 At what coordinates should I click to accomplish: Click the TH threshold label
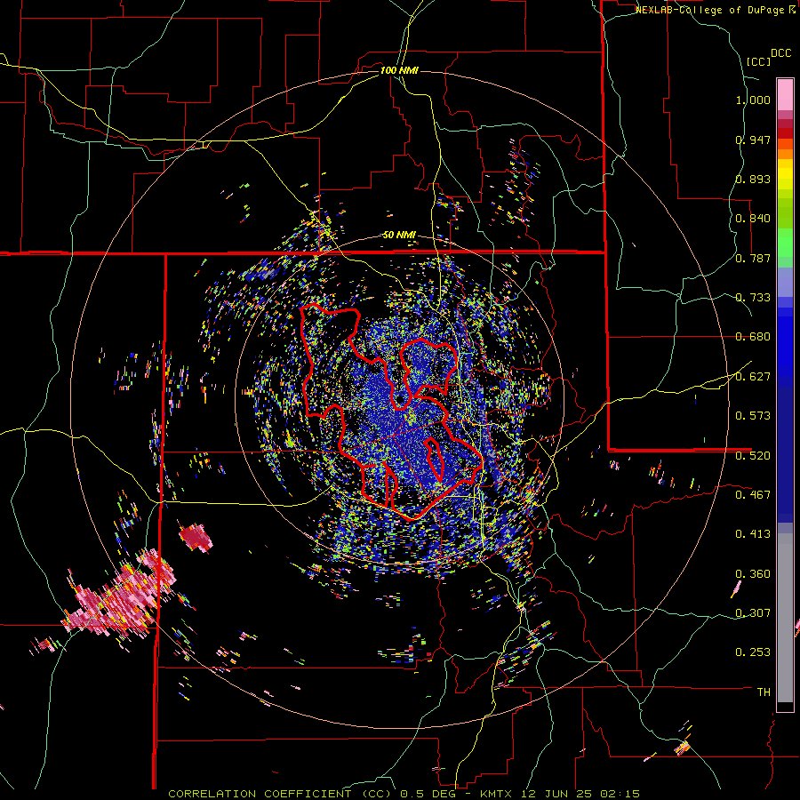pos(764,692)
